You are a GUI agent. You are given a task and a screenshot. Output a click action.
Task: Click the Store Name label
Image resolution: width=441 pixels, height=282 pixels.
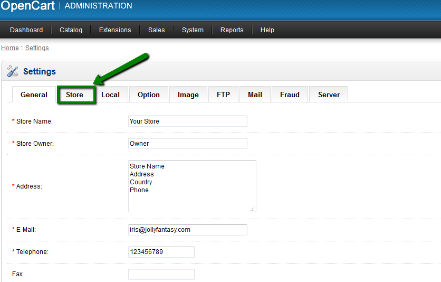34,121
